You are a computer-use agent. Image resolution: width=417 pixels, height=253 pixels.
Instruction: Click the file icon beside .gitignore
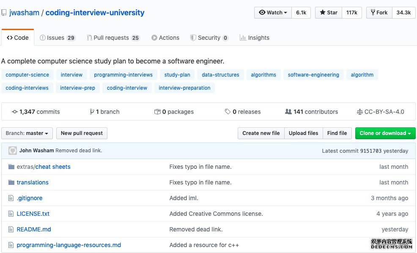[11, 198]
